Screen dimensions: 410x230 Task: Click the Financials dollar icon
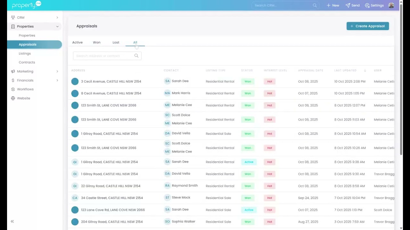tap(13, 80)
